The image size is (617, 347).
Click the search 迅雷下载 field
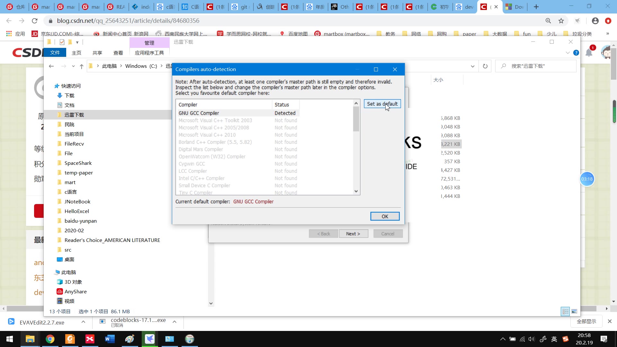pyautogui.click(x=536, y=66)
